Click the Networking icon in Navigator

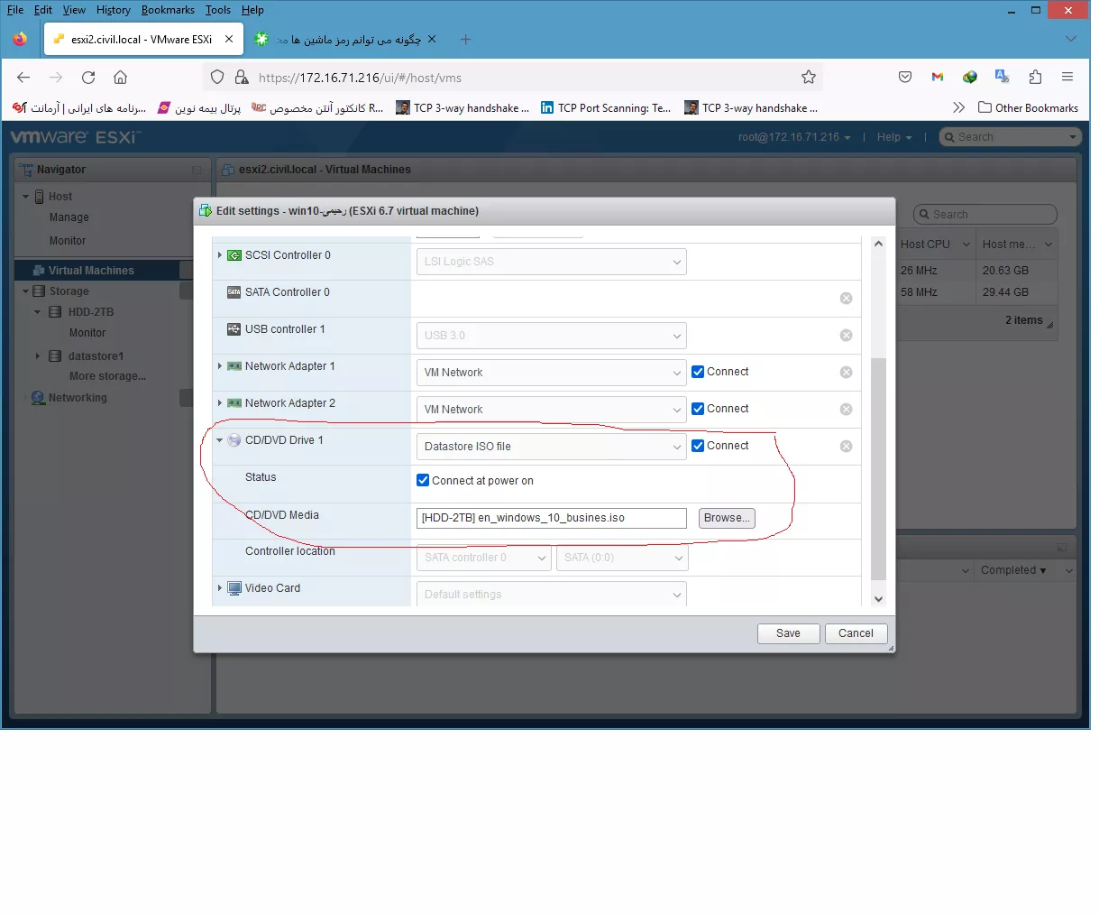click(38, 398)
